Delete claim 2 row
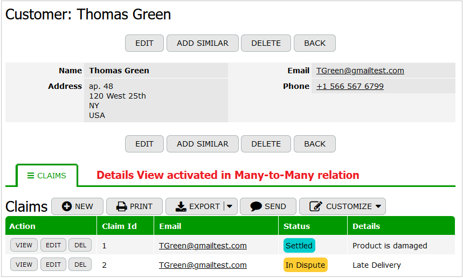Image resolution: width=463 pixels, height=278 pixels. pyautogui.click(x=80, y=265)
